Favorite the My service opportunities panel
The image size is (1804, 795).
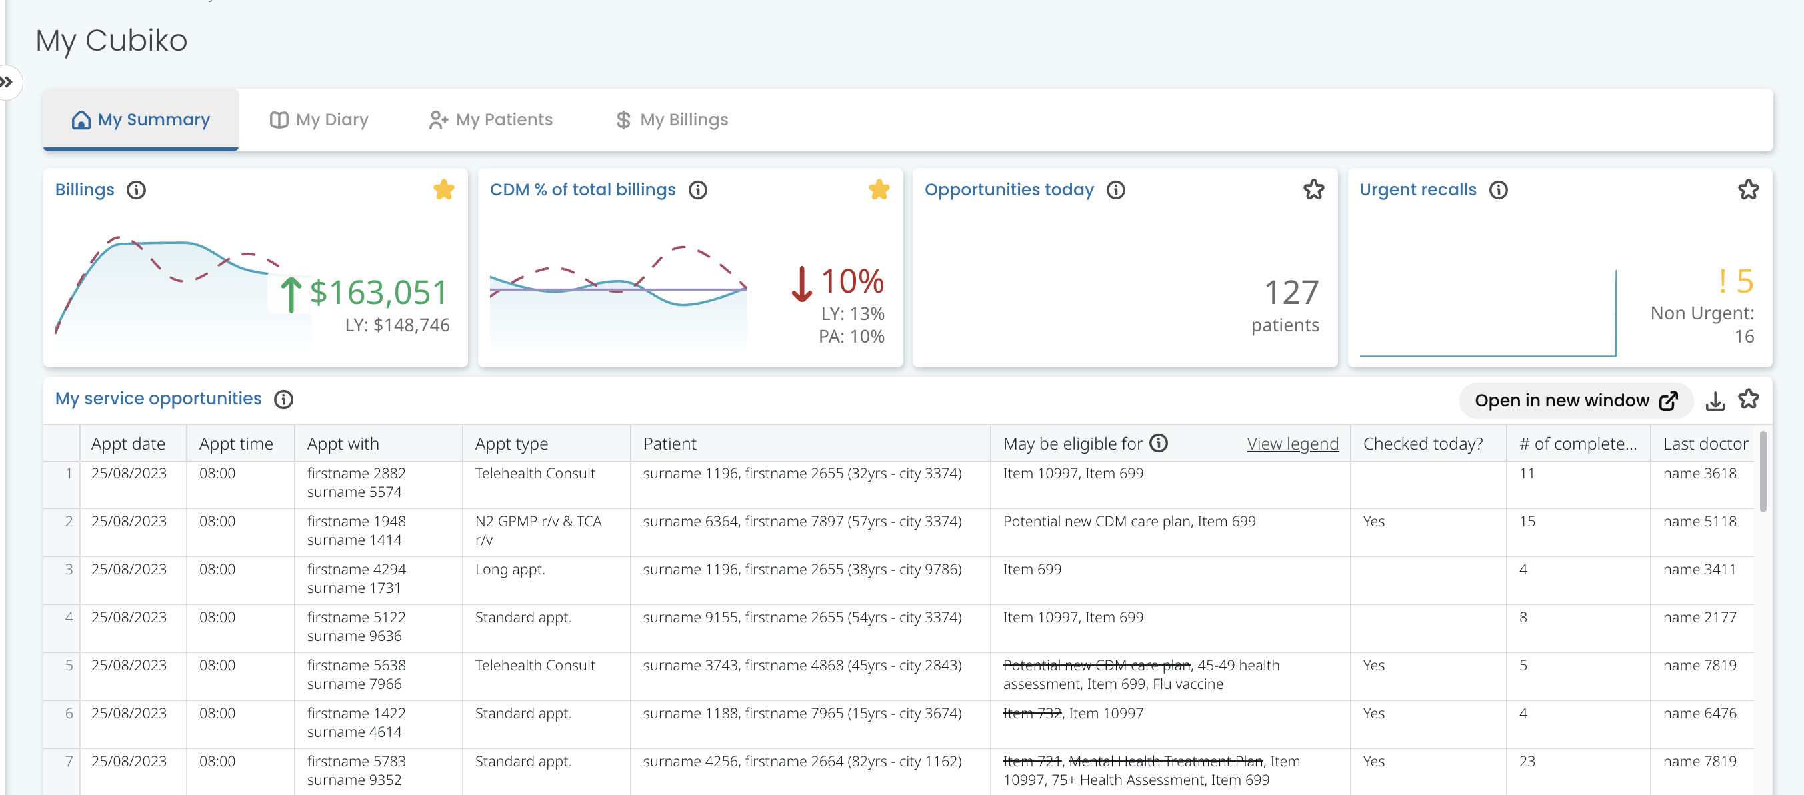[x=1748, y=400]
